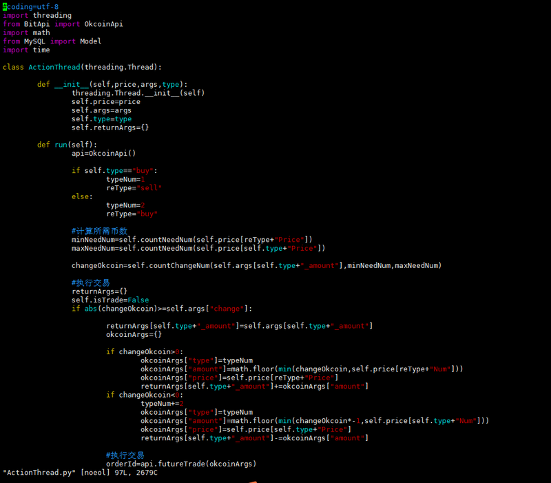Click the 'self.price=price' assignment
This screenshot has height=483, width=551.
pyautogui.click(x=106, y=101)
